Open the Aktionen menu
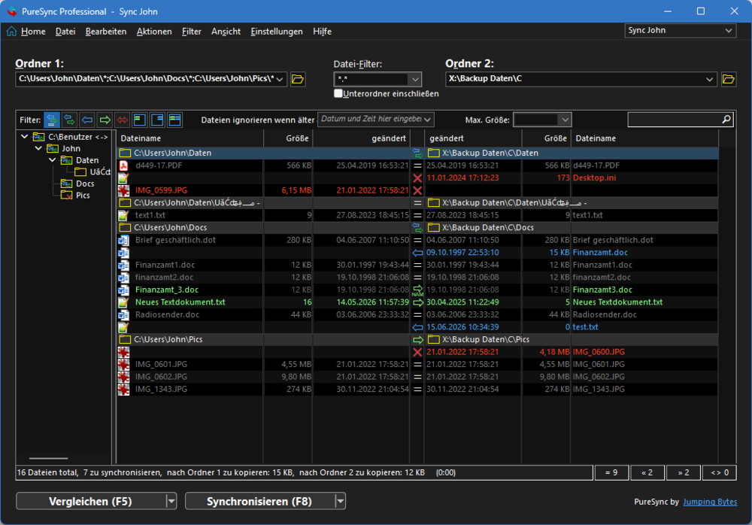Viewport: 752px width, 525px height. [154, 31]
